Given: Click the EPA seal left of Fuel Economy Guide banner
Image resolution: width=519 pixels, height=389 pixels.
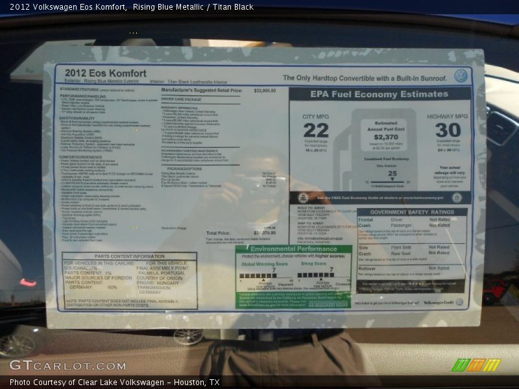Looking at the screenshot, I should [x=303, y=198].
